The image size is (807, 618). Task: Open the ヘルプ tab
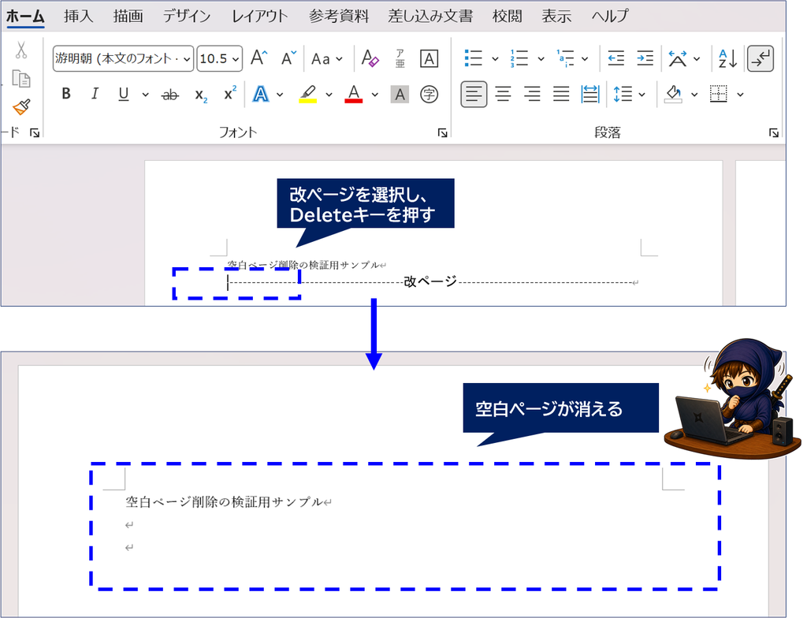610,16
